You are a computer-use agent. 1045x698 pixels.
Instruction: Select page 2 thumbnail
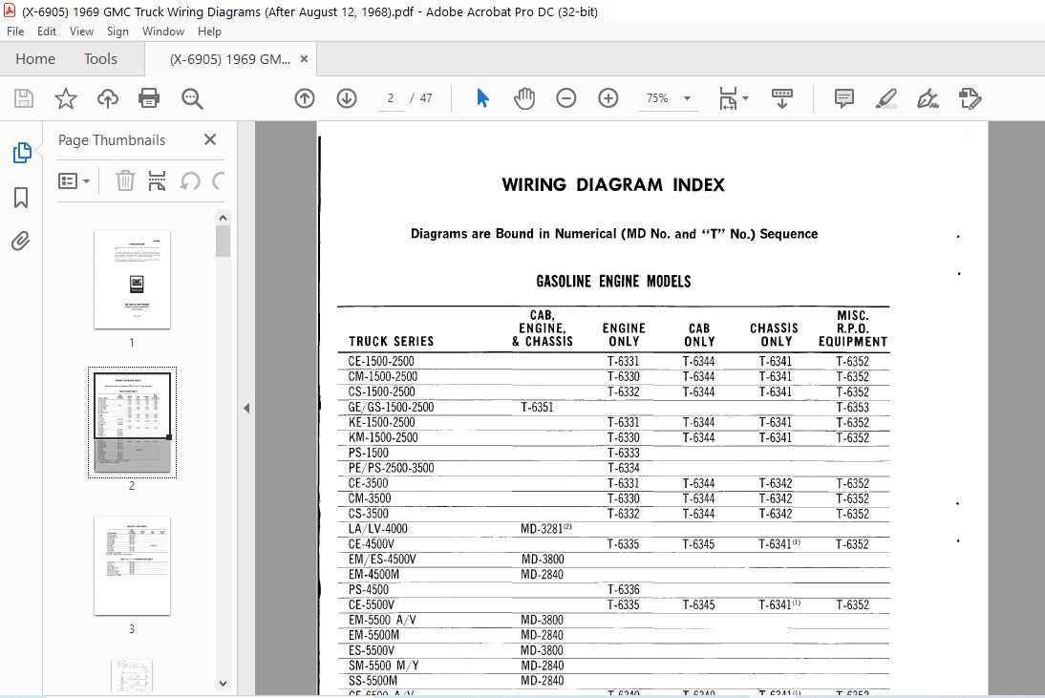[x=132, y=422]
